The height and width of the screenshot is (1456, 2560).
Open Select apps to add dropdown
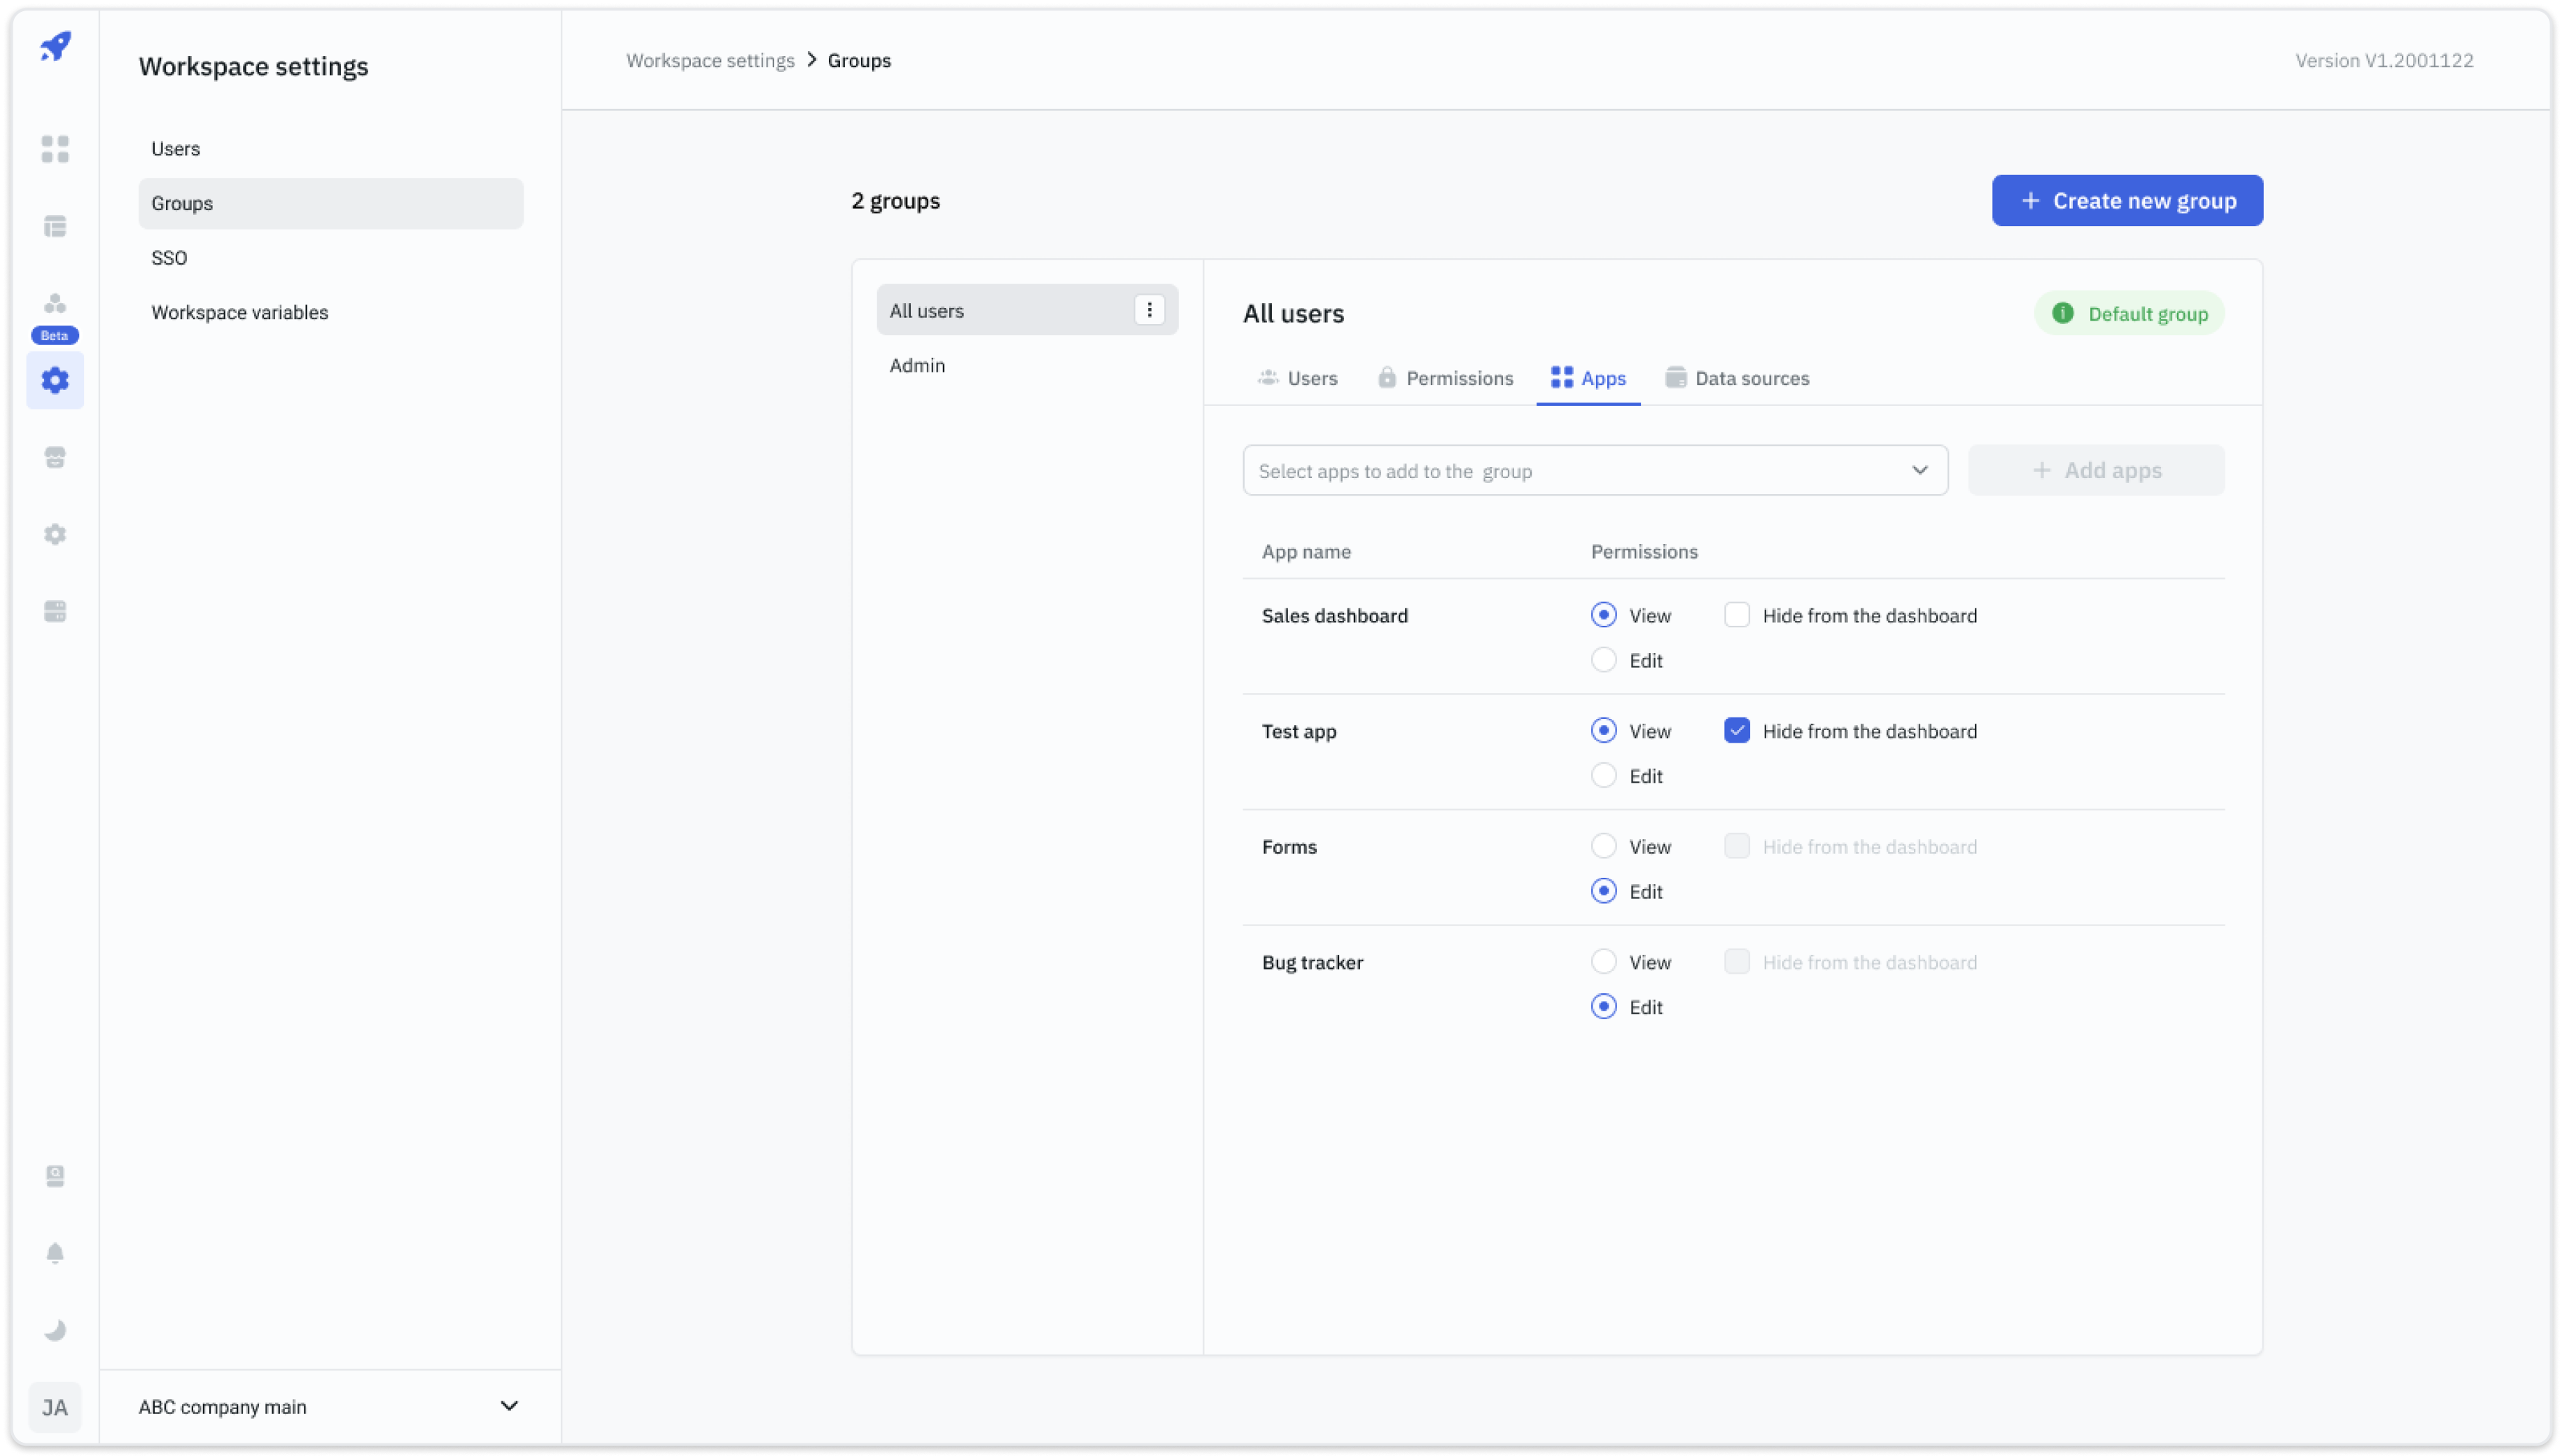tap(1594, 470)
